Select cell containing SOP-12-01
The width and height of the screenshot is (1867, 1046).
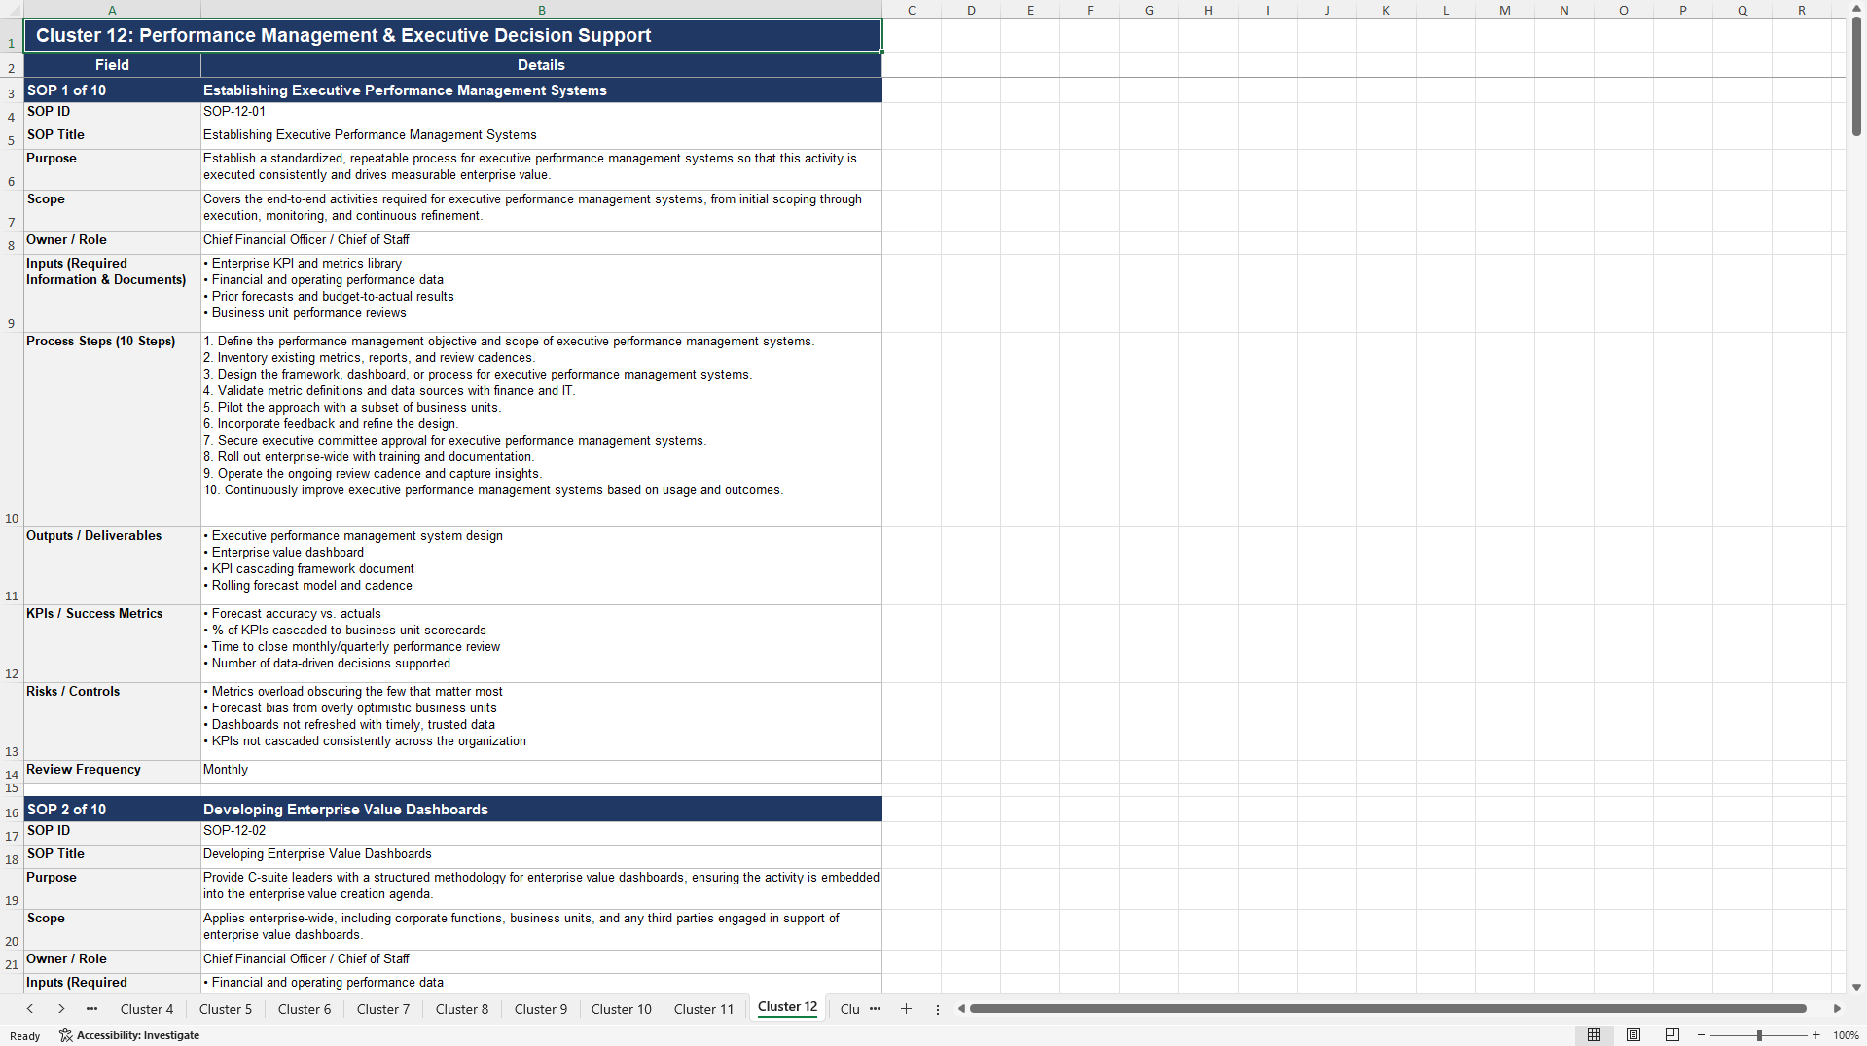point(541,114)
